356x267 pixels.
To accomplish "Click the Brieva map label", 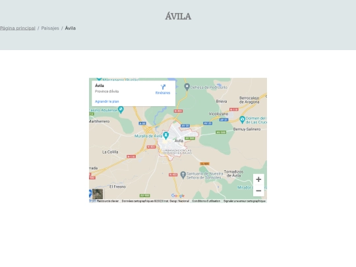I will (222, 102).
